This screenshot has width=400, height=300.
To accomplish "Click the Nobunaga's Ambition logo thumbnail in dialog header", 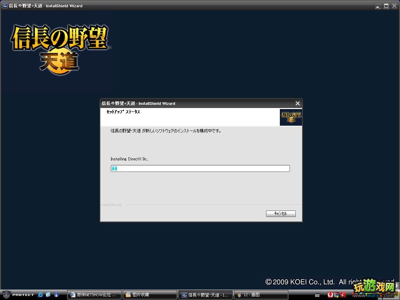I will tap(291, 117).
